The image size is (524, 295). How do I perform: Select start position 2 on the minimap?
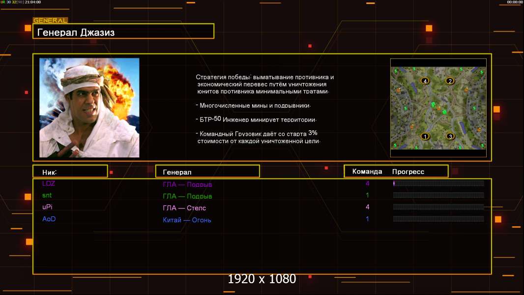click(x=450, y=81)
